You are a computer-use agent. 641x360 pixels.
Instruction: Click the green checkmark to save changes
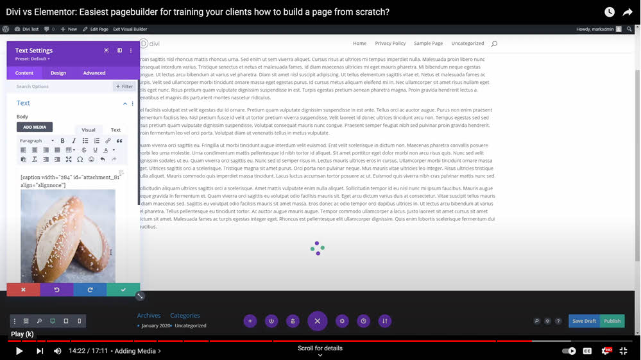(x=123, y=290)
